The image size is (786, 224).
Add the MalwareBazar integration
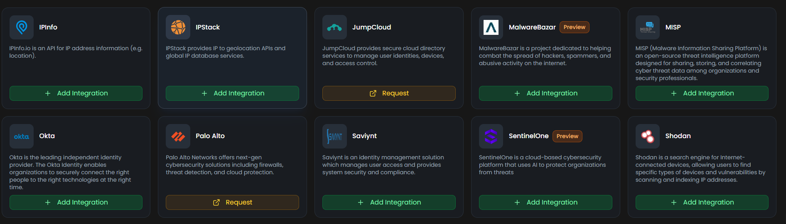tap(545, 93)
